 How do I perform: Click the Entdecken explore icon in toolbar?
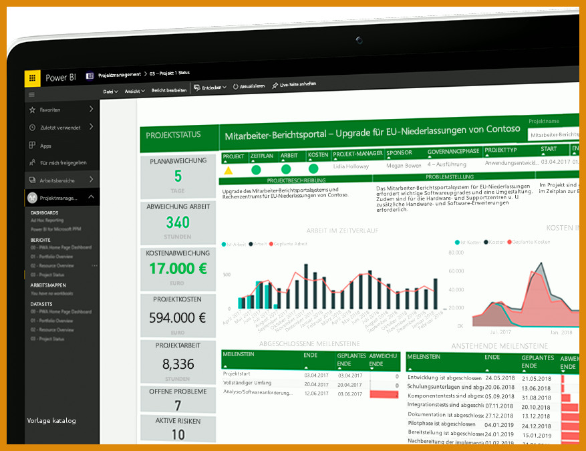pos(197,88)
